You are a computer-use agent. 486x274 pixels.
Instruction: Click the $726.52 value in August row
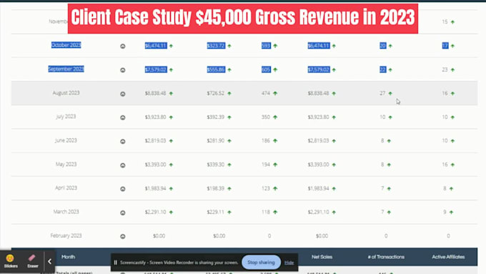point(215,93)
